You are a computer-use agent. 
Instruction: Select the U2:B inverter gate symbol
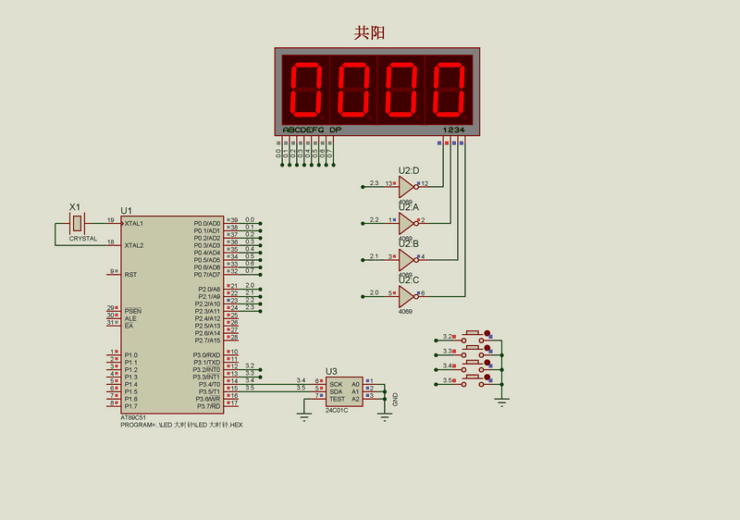click(408, 260)
